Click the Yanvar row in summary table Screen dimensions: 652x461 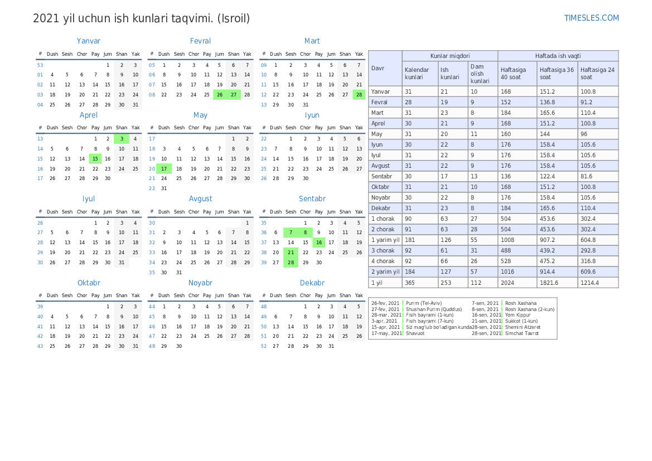(493, 91)
